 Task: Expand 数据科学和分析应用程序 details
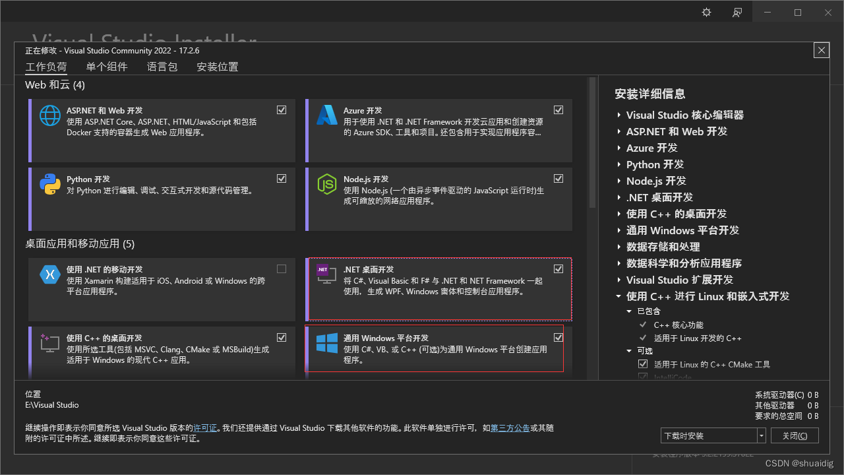pyautogui.click(x=619, y=263)
